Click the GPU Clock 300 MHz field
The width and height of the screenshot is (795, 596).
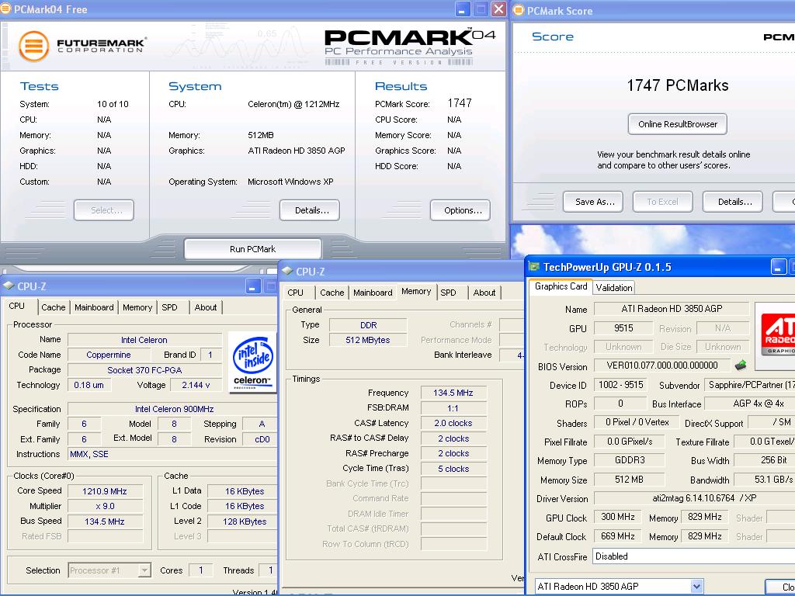click(617, 517)
